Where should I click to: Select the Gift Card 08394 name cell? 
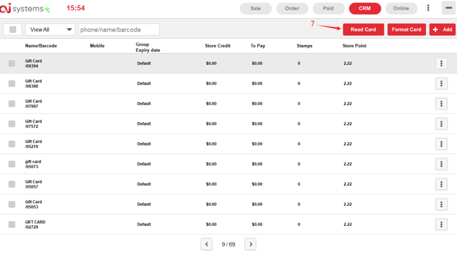(33, 64)
